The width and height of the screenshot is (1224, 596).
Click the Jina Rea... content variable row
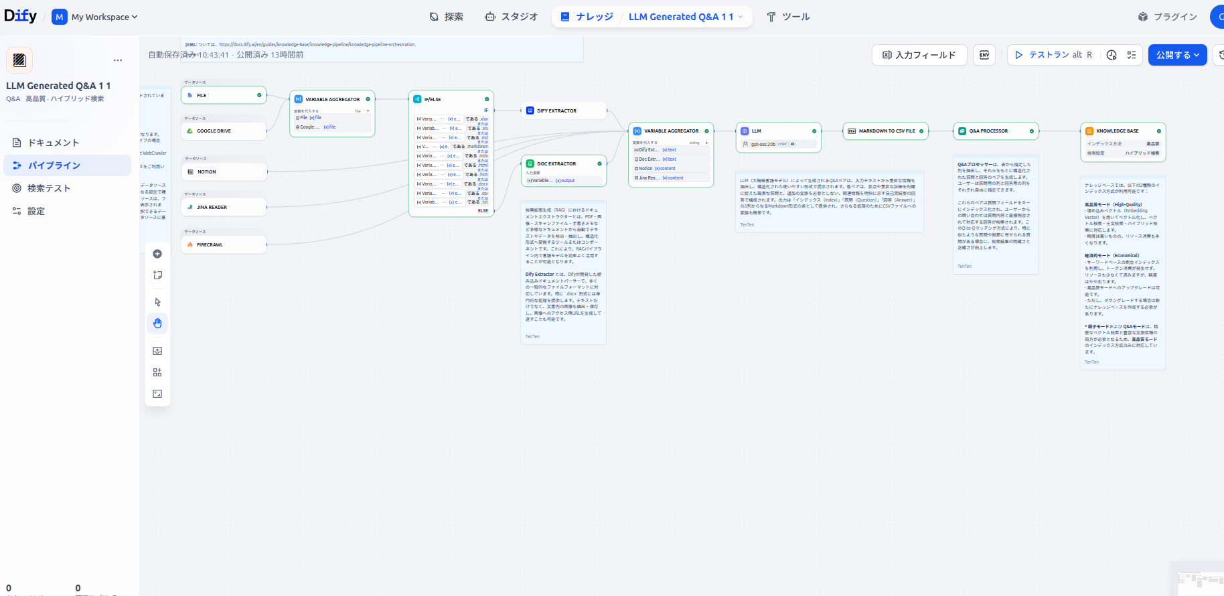click(671, 178)
